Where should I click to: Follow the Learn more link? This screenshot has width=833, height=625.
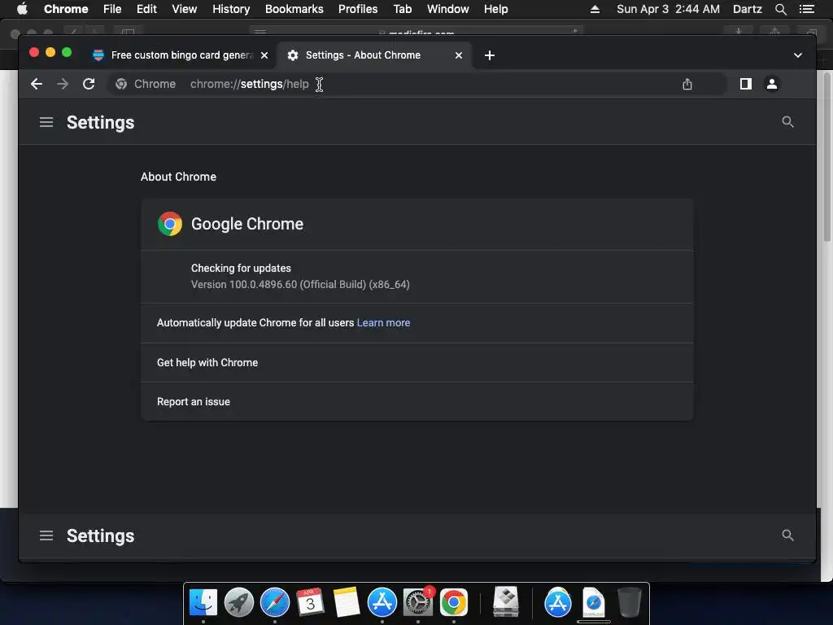383,323
